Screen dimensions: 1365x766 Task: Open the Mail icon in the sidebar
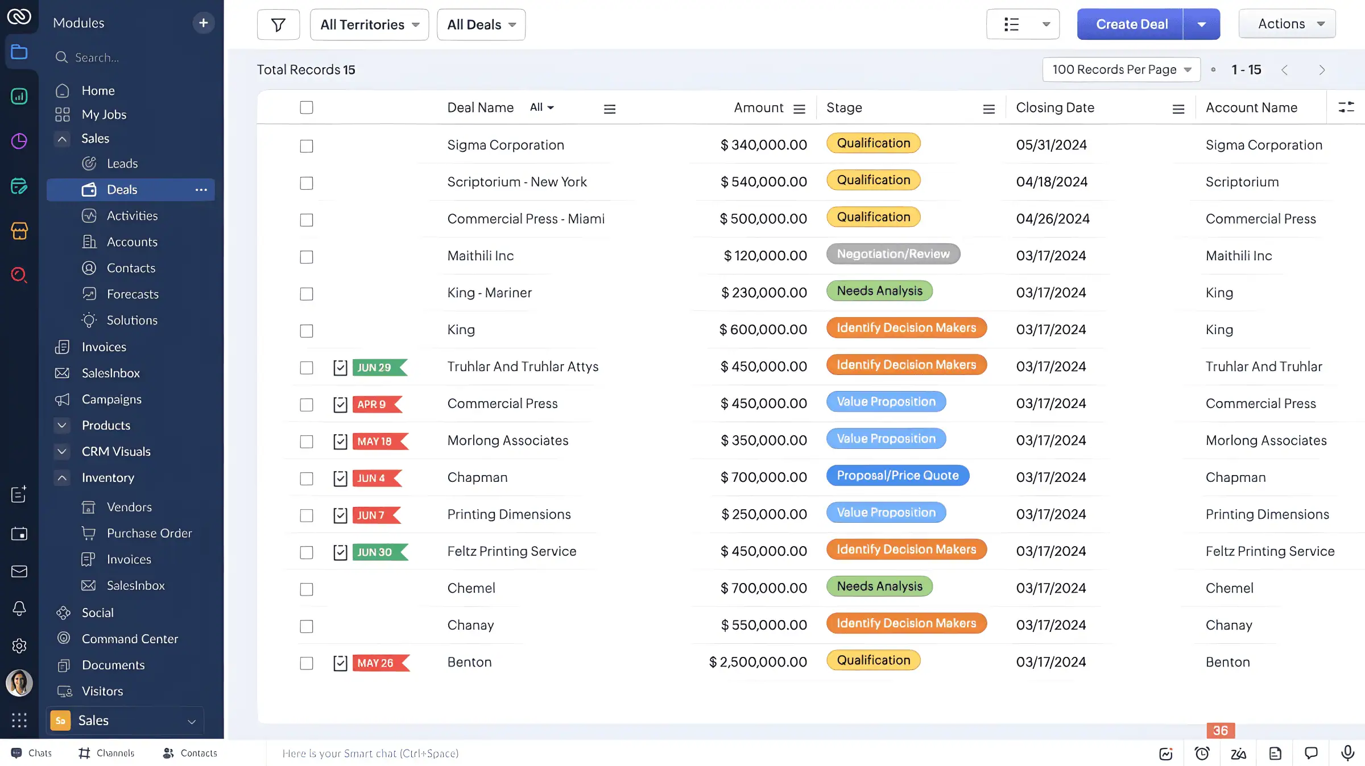click(x=19, y=571)
